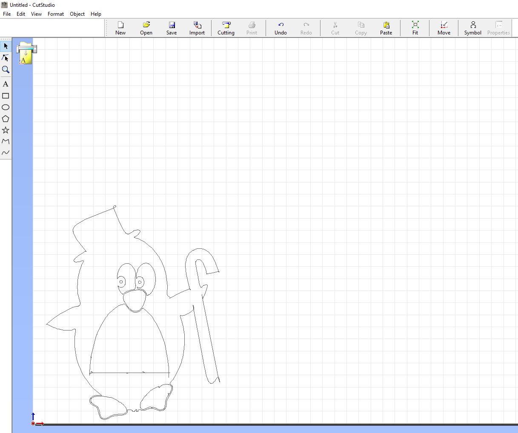518x433 pixels.
Task: Open the Symbol library
Action: coord(473,28)
